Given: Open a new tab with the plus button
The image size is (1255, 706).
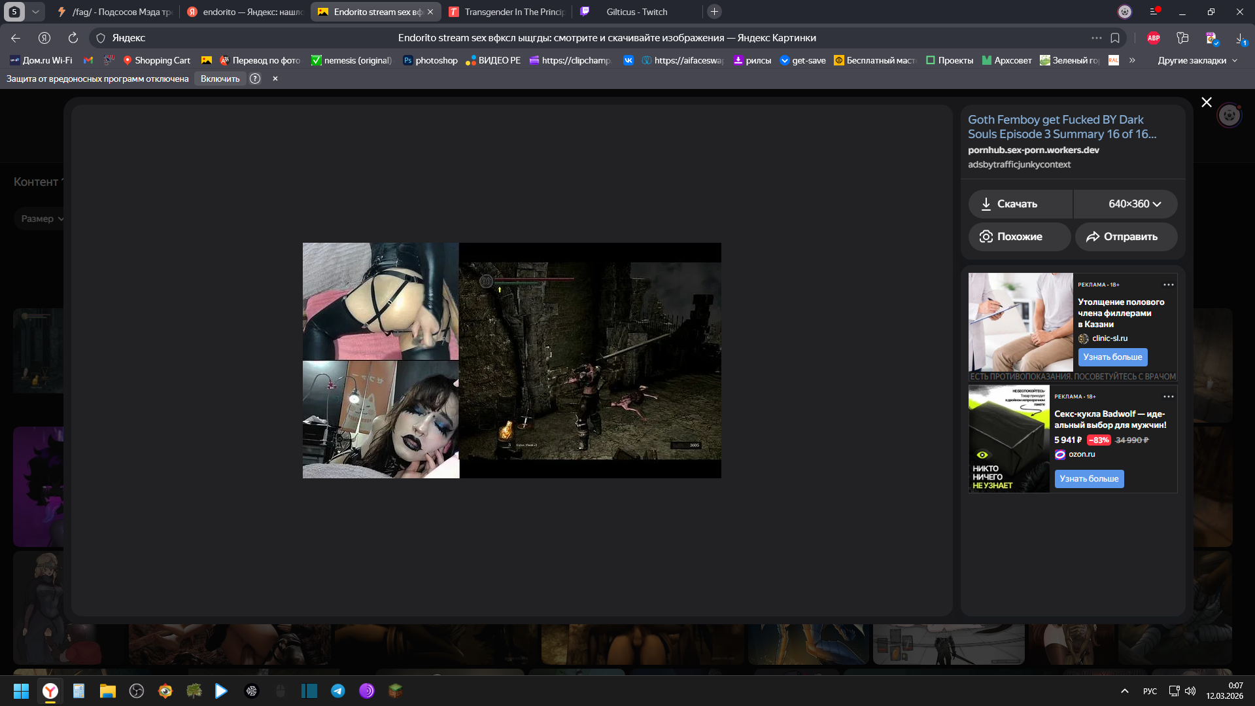Looking at the screenshot, I should tap(714, 12).
